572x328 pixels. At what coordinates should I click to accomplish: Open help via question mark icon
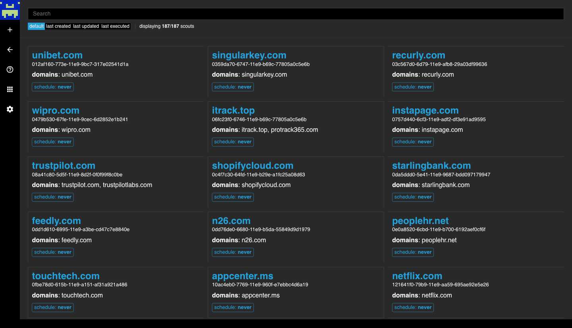click(10, 69)
